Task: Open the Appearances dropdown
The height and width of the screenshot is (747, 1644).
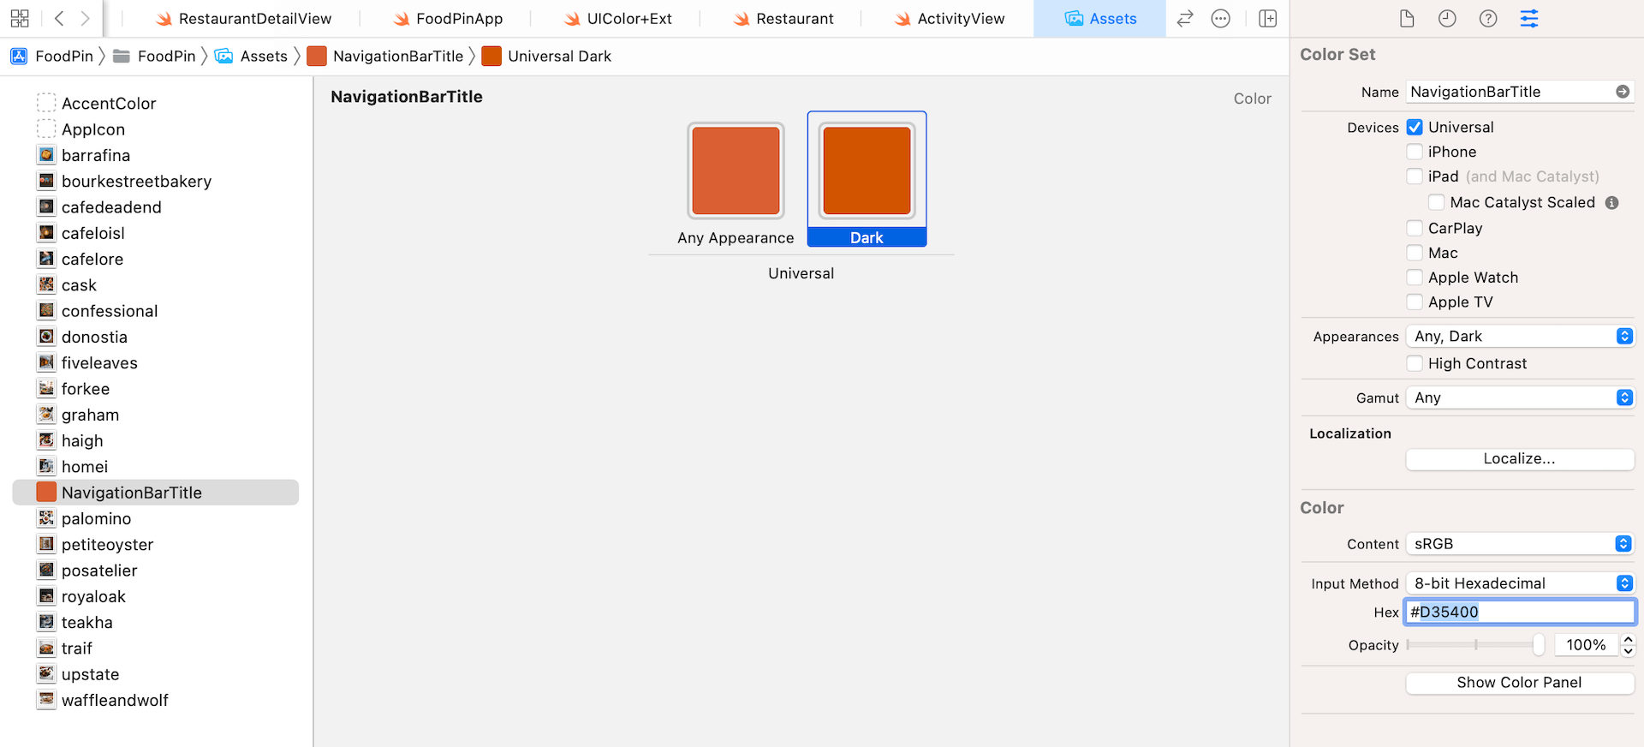Action: pyautogui.click(x=1520, y=337)
